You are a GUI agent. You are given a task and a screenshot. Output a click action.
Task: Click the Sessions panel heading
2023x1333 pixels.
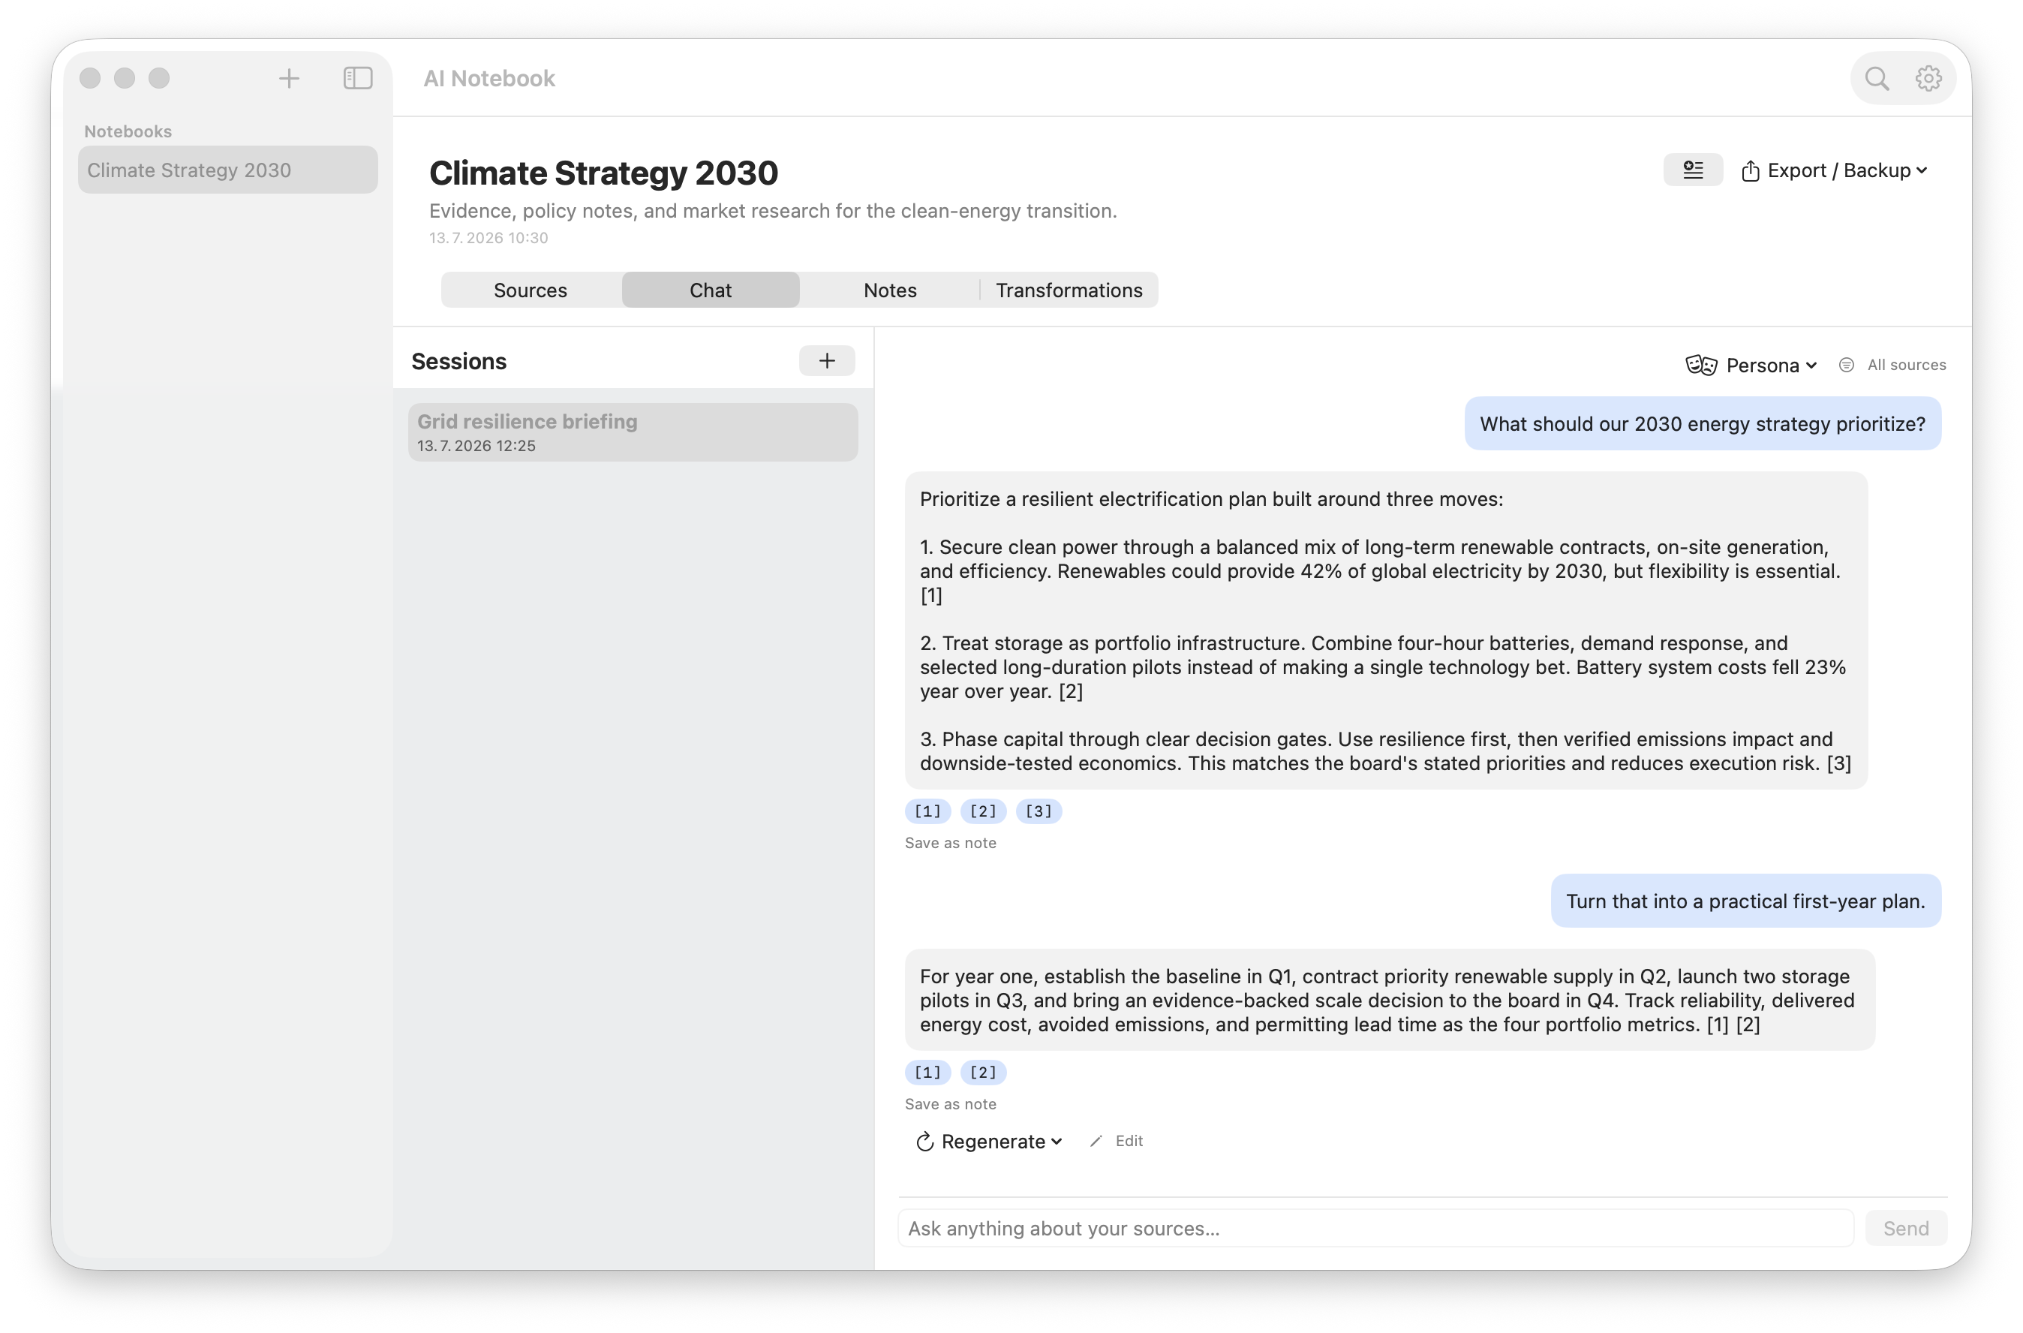(459, 361)
